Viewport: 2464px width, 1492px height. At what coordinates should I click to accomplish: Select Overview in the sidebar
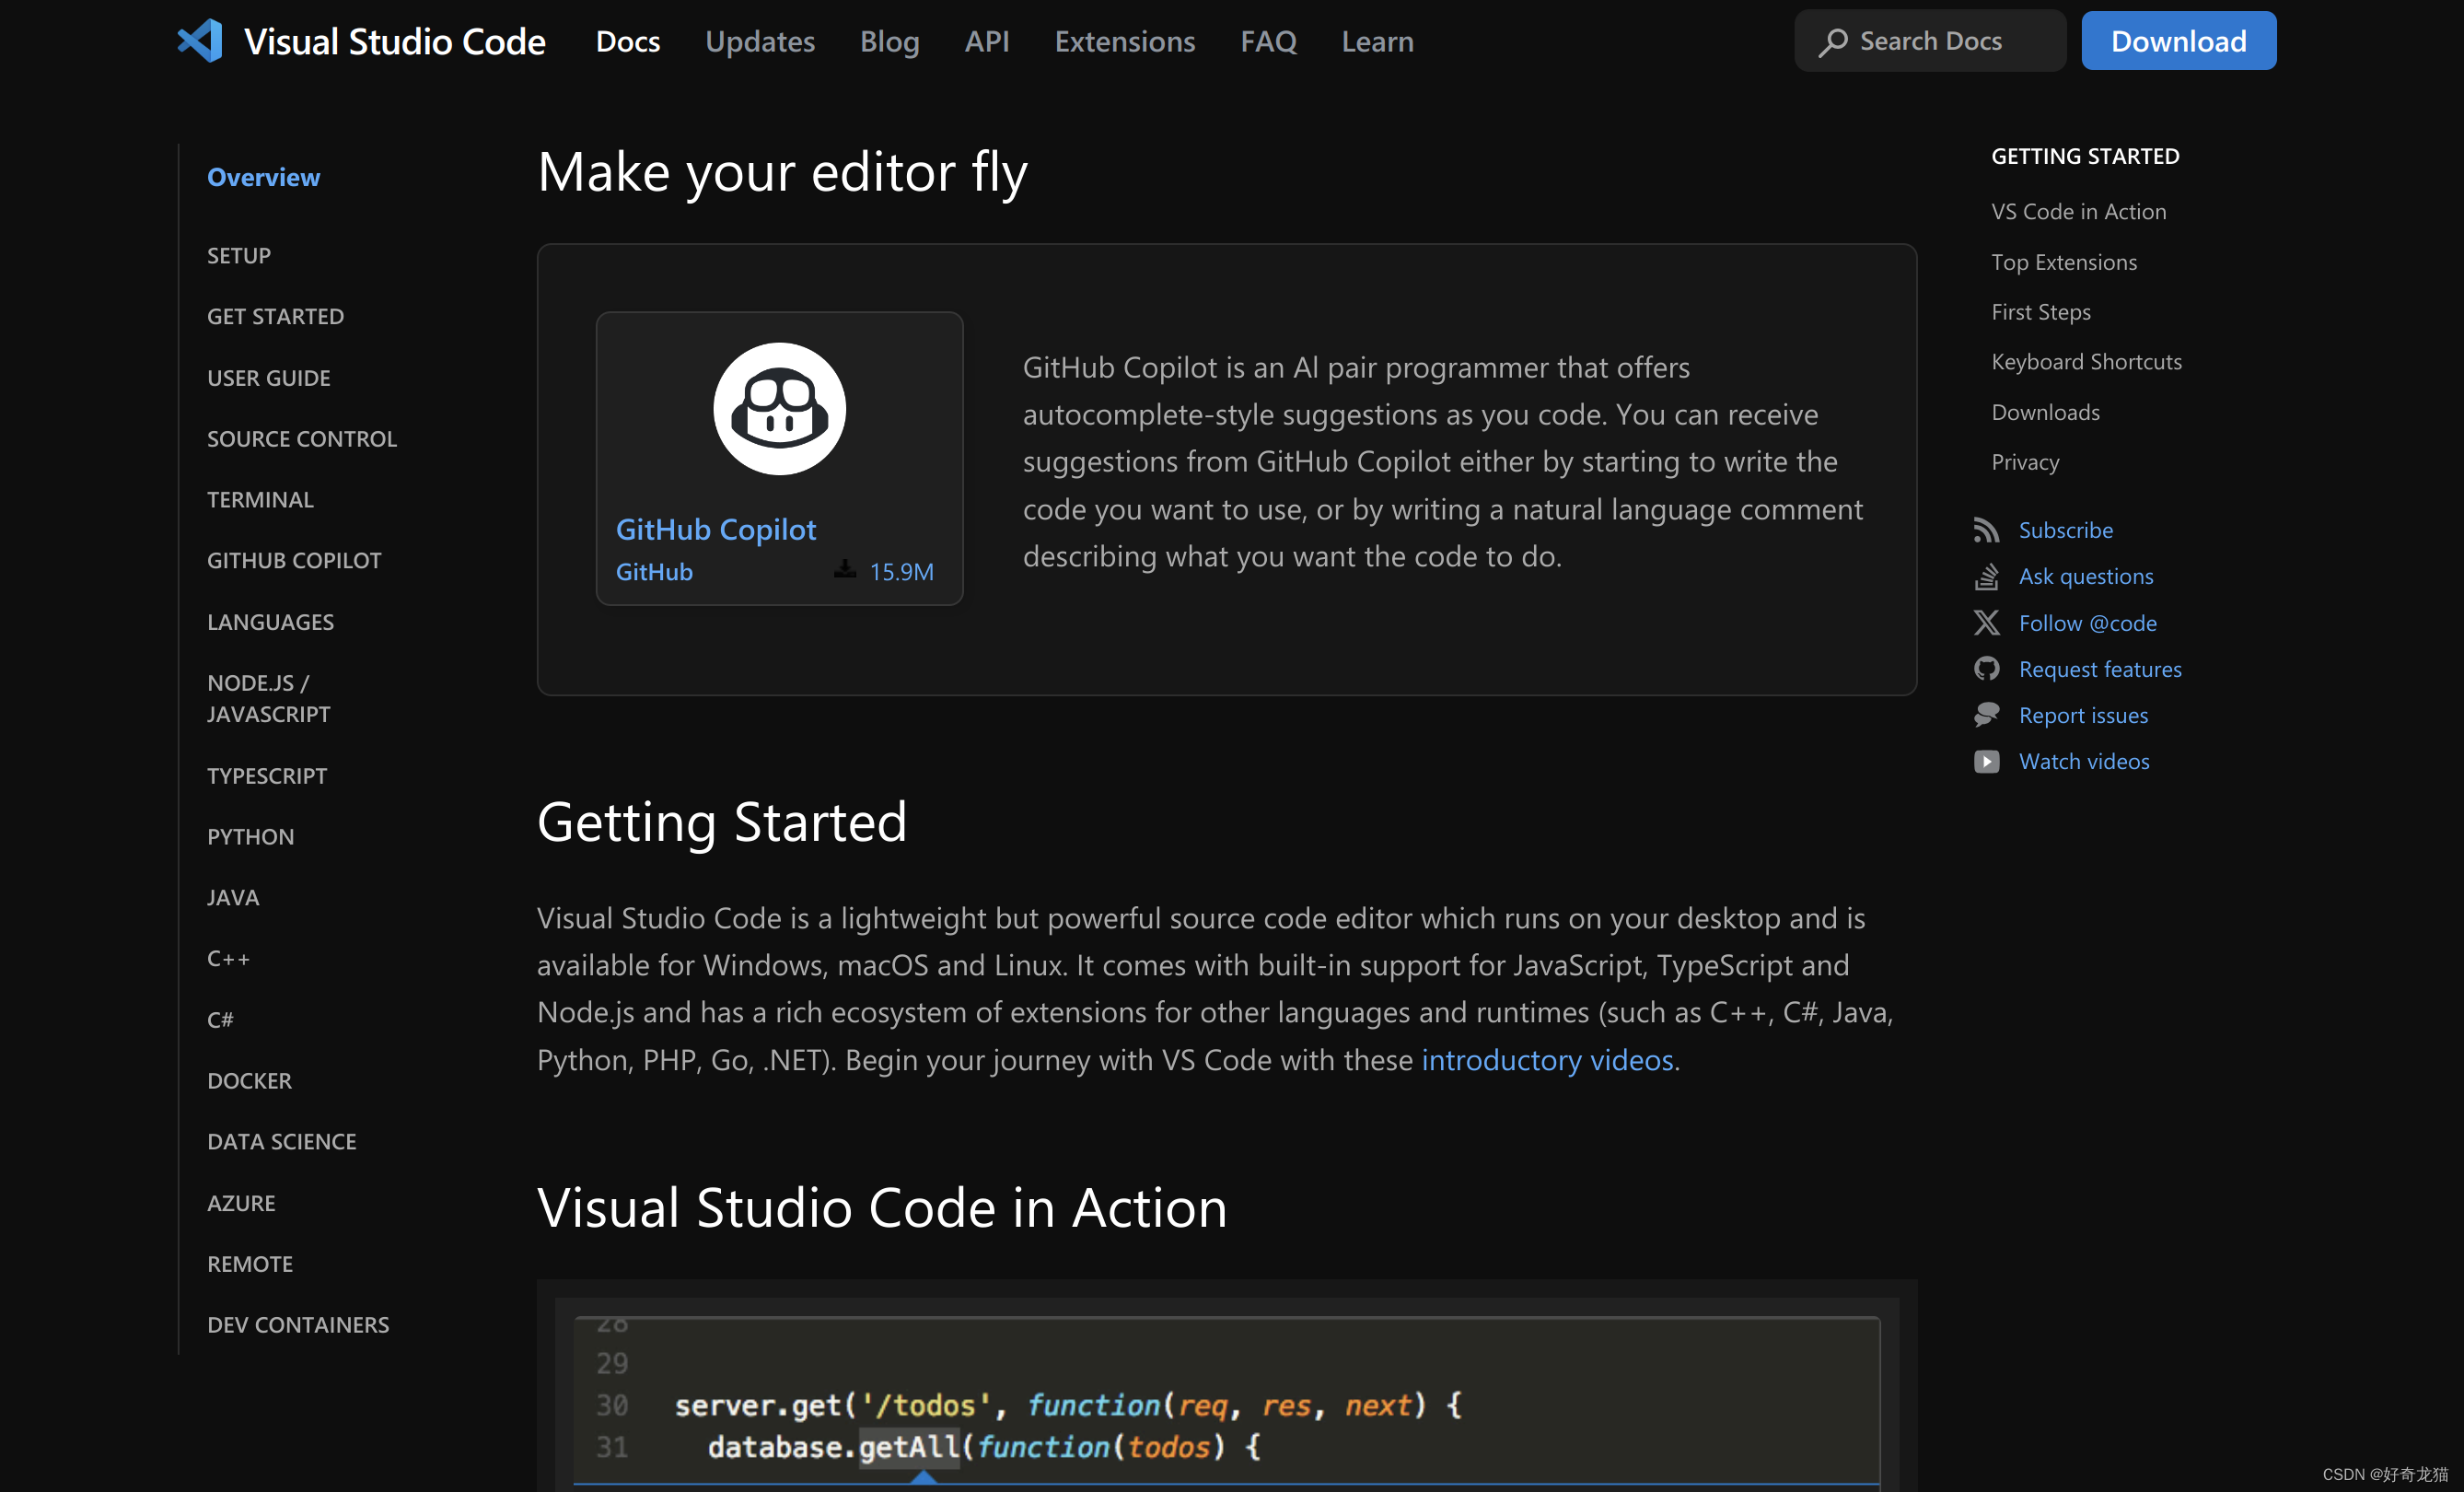tap(263, 177)
